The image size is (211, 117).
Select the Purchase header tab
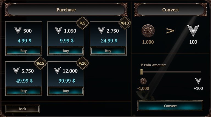point(66,10)
